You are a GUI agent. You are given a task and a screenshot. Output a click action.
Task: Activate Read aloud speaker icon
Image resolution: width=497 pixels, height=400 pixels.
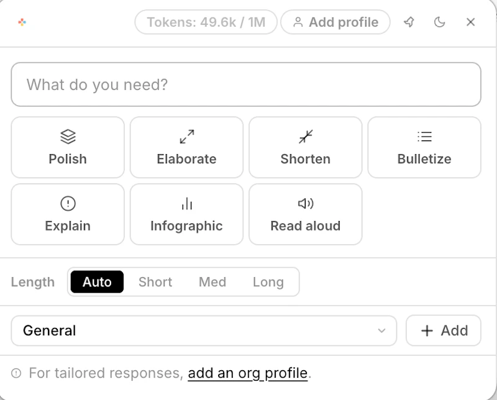coord(305,204)
